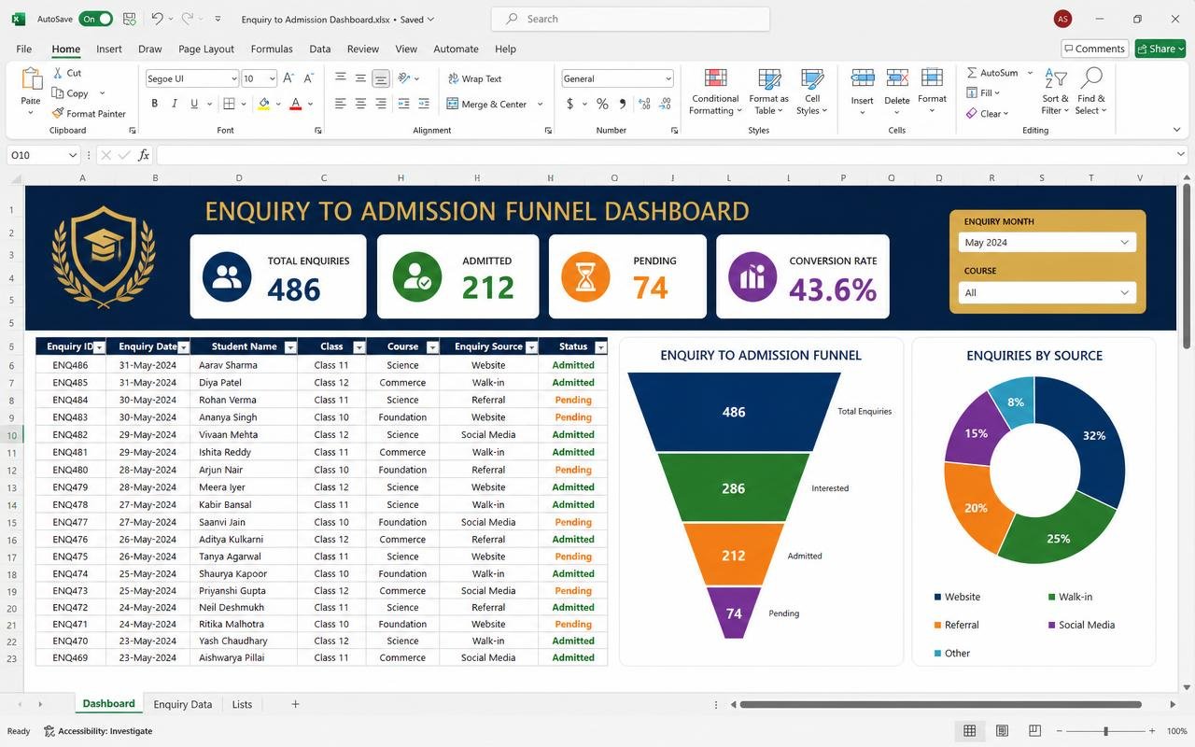Open the File menu
This screenshot has height=747, width=1195.
[x=24, y=49]
